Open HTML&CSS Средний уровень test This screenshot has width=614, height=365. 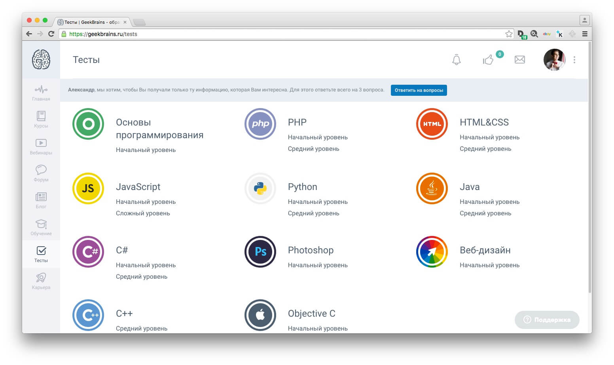click(x=485, y=149)
